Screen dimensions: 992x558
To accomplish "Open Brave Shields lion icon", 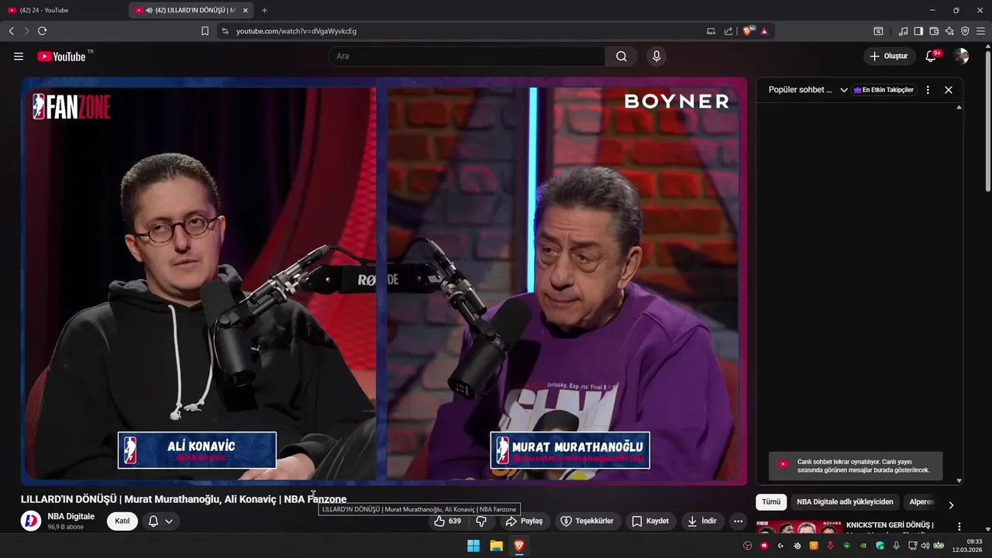I will coord(749,31).
